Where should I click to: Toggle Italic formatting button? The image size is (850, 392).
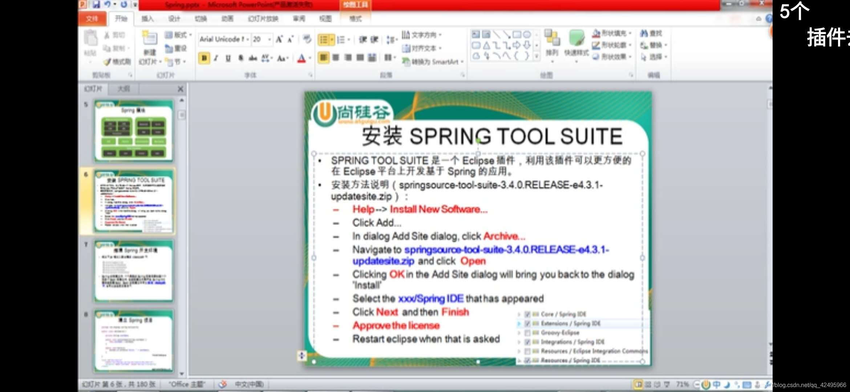point(216,58)
